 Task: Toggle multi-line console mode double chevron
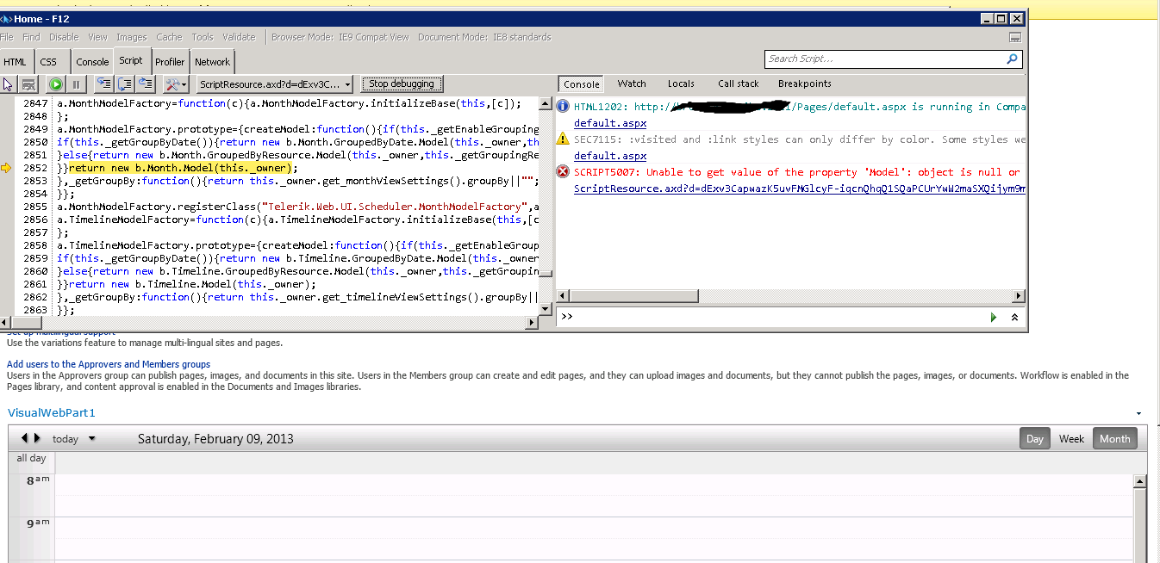tap(1014, 317)
